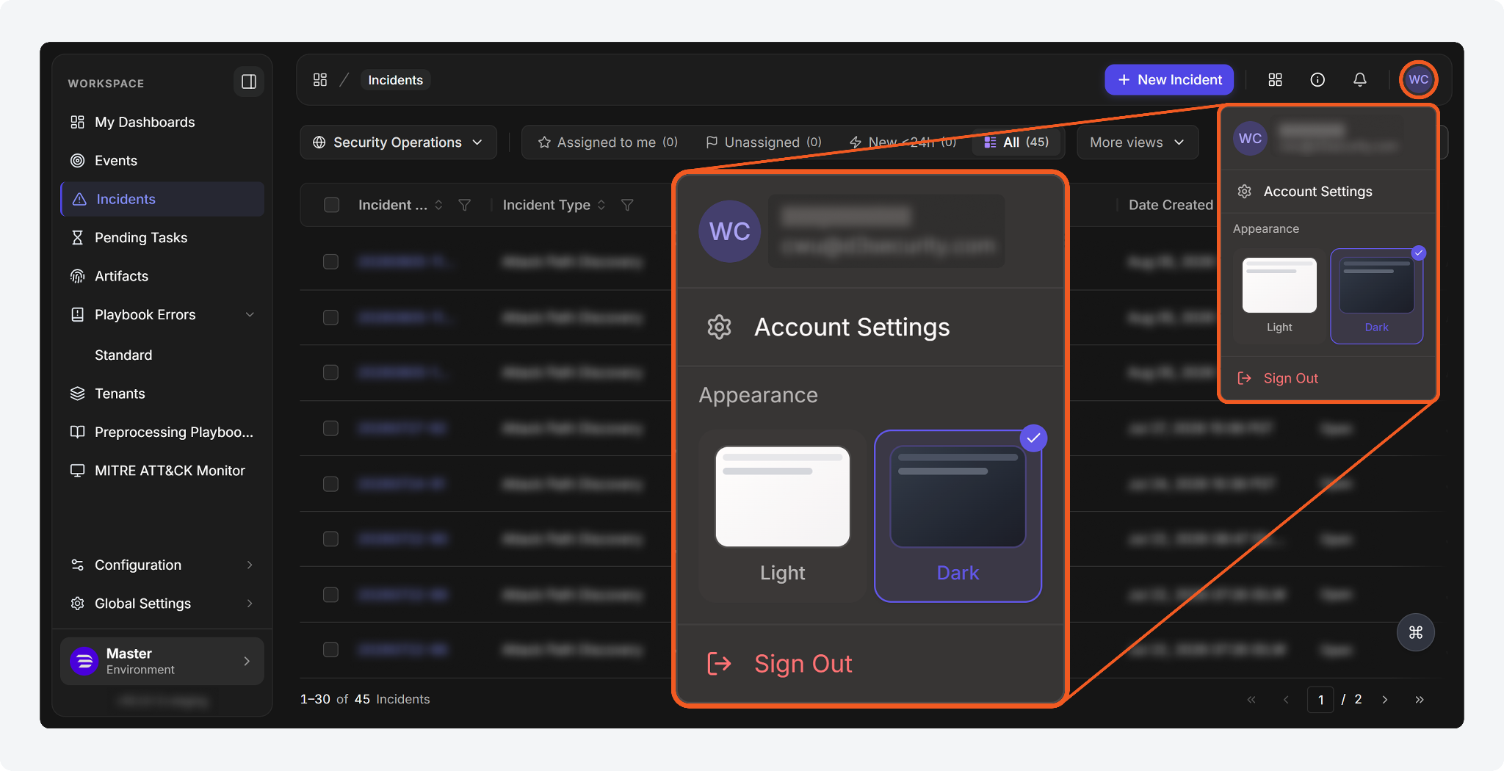Screen dimensions: 1504x771
Task: Check the last visible incident row checkbox
Action: pyautogui.click(x=330, y=650)
